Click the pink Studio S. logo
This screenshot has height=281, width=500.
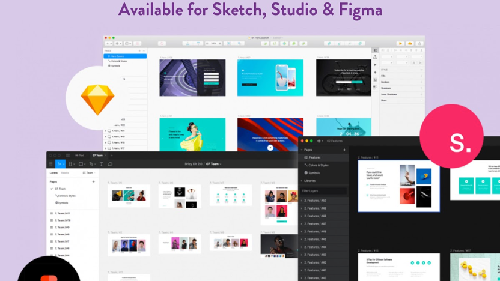(x=451, y=136)
